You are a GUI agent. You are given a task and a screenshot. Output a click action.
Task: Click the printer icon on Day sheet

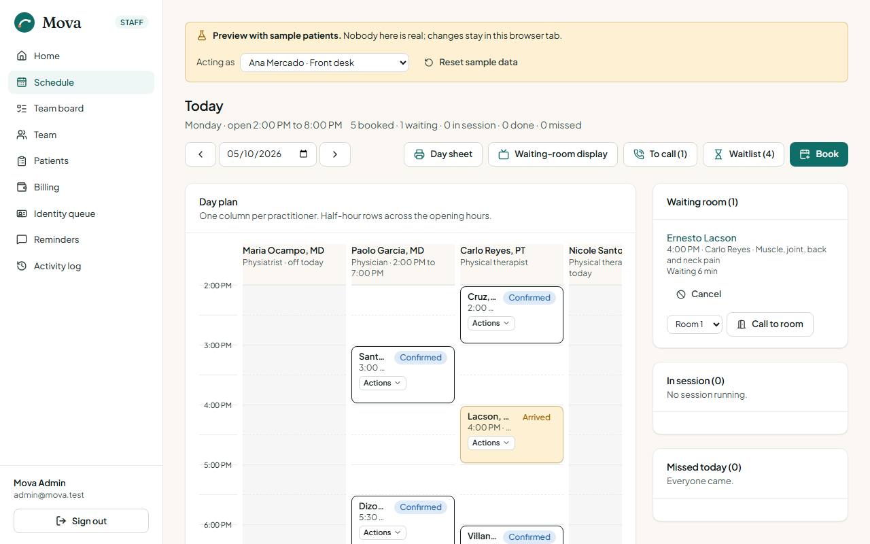coord(419,154)
